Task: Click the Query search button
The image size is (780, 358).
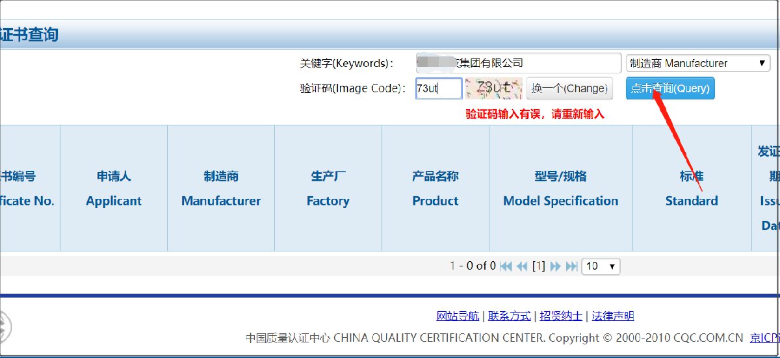Action: click(x=670, y=88)
